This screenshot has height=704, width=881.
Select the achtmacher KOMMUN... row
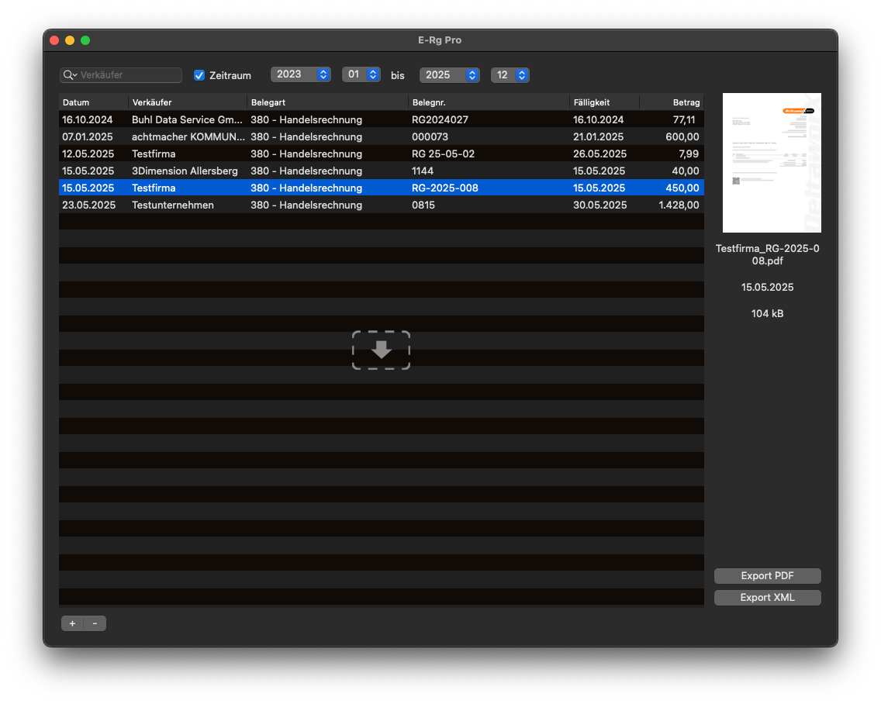coord(382,136)
